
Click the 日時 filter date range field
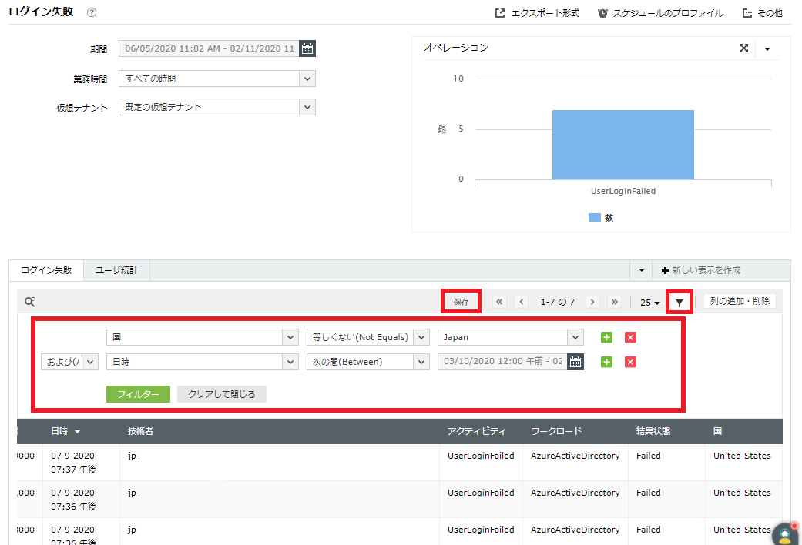coord(502,362)
